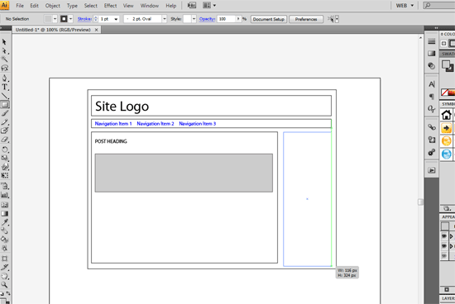Open the Paragraph panel from dock

pos(432,97)
